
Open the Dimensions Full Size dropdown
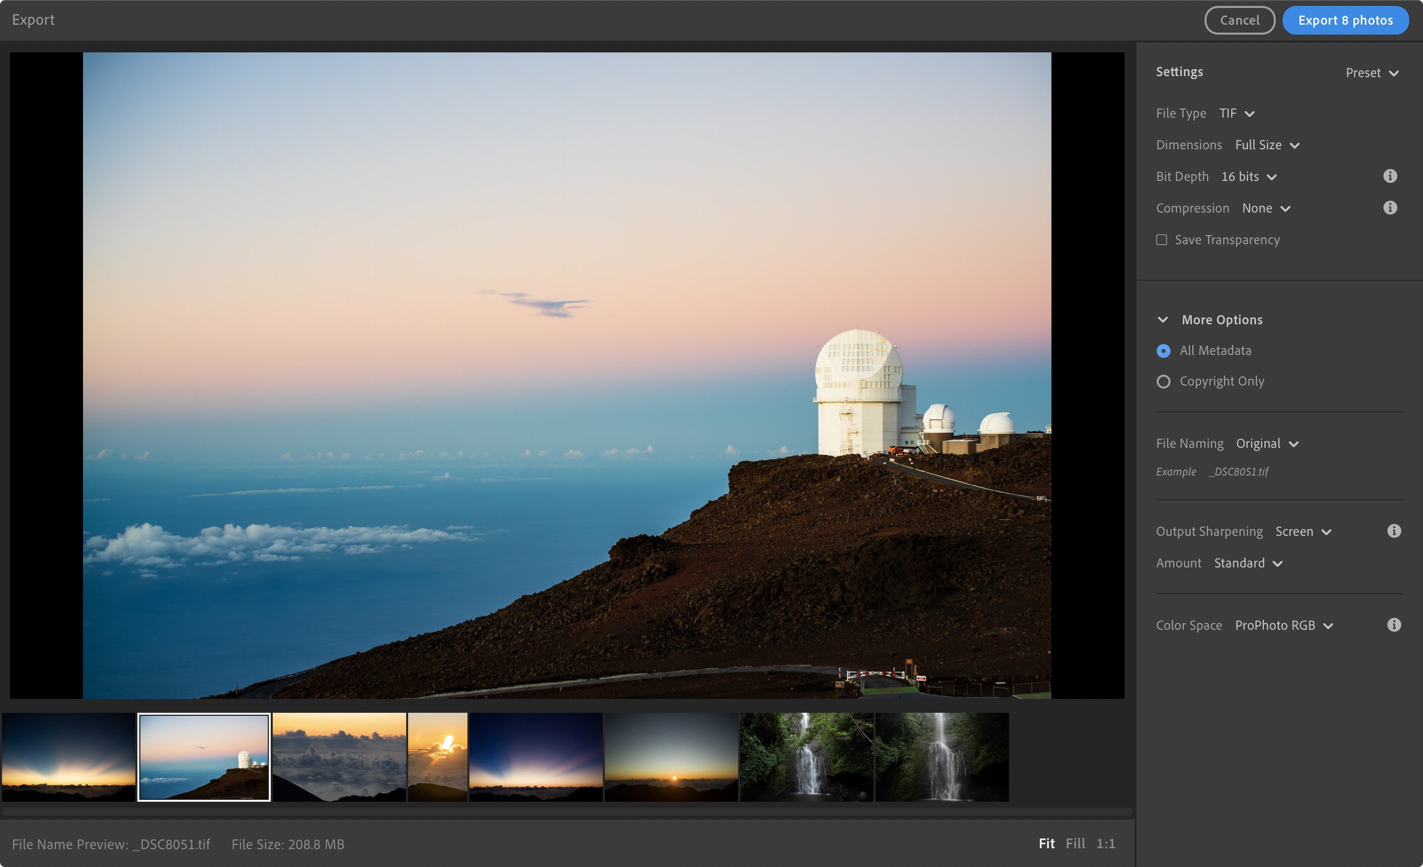click(x=1267, y=145)
